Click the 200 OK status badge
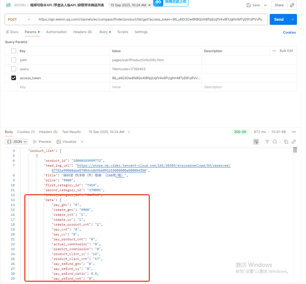This screenshot has height=284, width=306. [240, 132]
